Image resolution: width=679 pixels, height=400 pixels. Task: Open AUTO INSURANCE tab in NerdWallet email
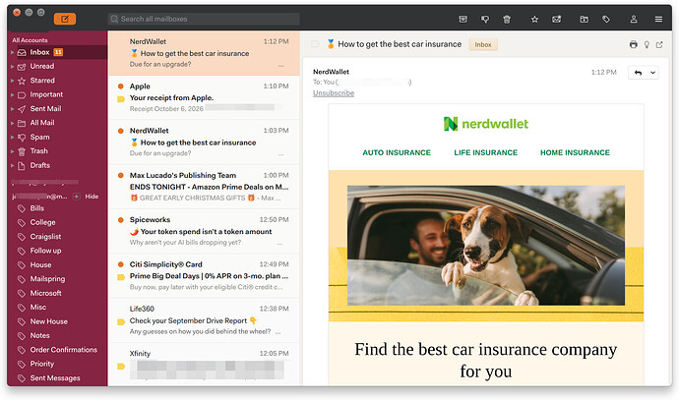397,152
